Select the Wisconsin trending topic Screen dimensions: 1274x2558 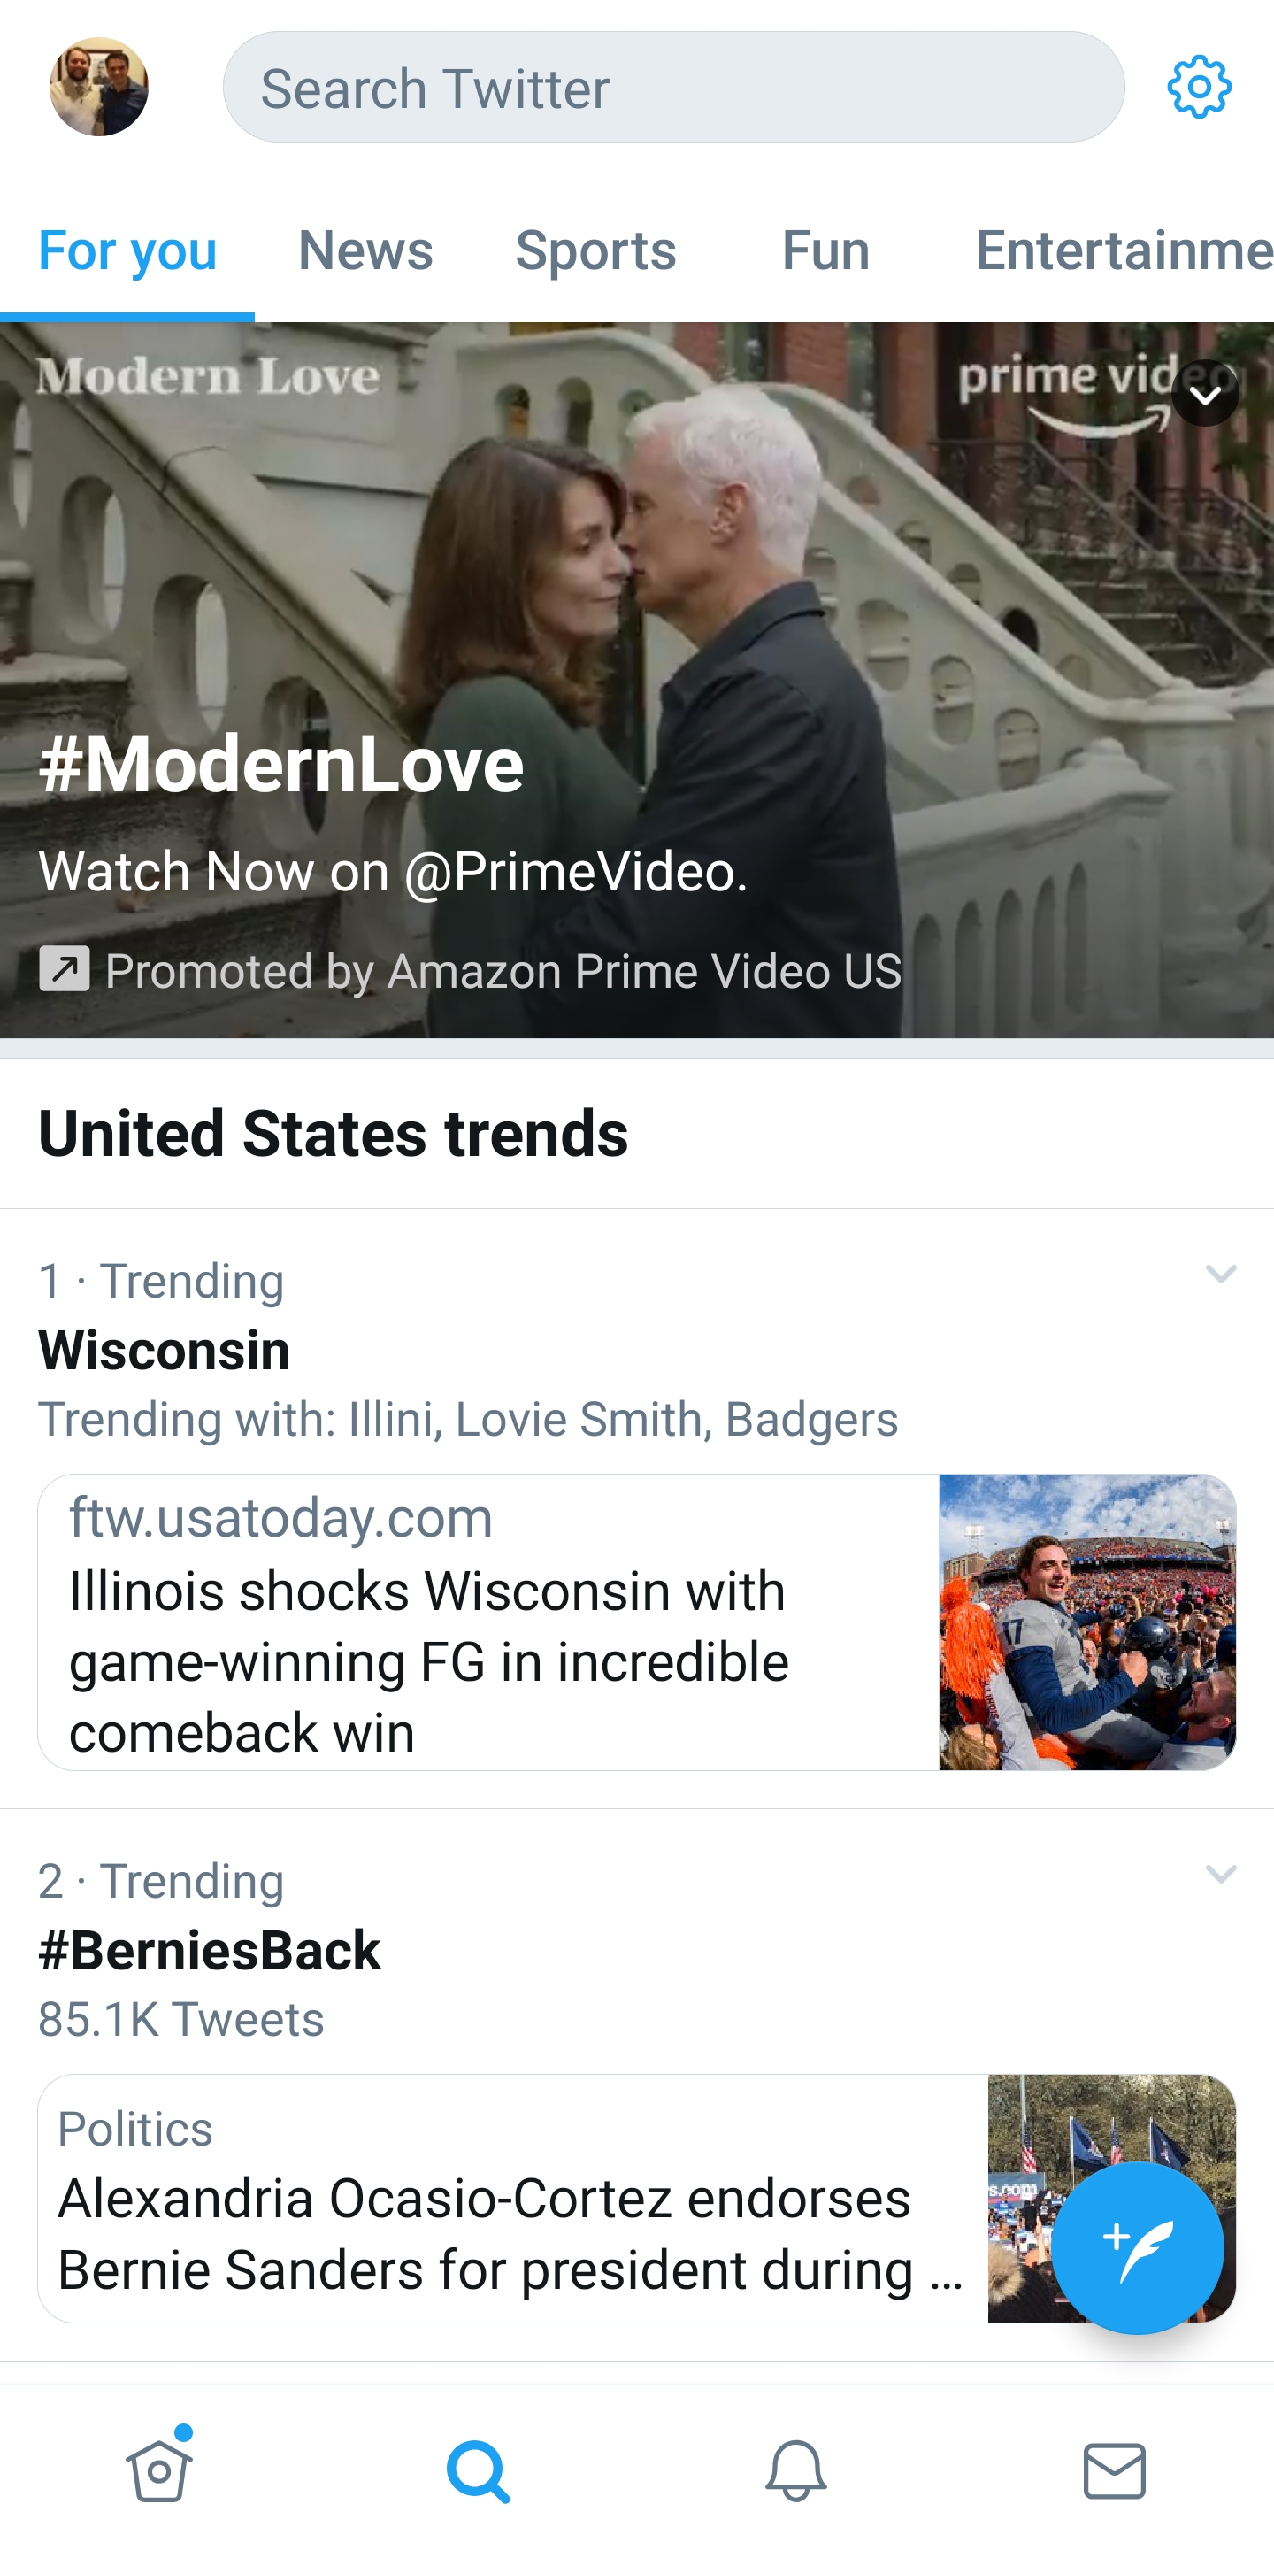tap(165, 1350)
